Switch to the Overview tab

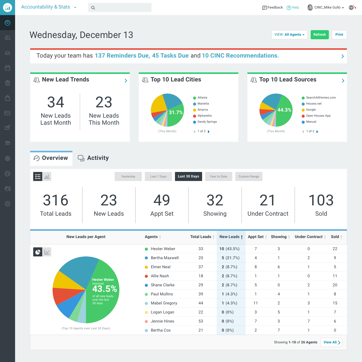[51, 158]
